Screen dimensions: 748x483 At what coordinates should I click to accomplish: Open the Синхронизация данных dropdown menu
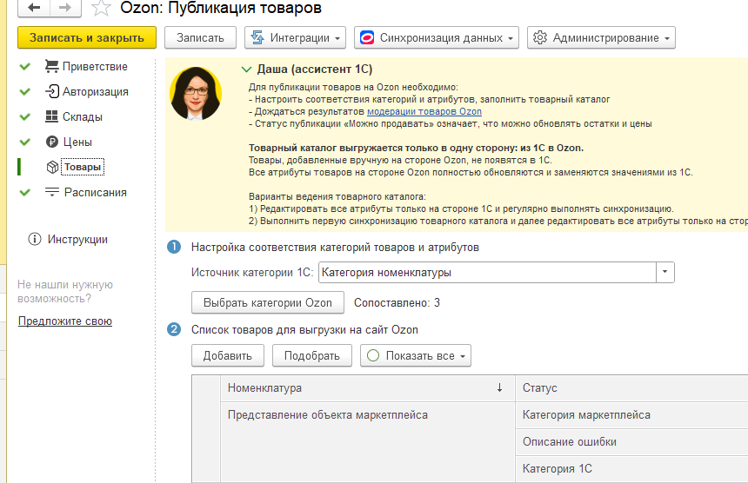pos(436,37)
